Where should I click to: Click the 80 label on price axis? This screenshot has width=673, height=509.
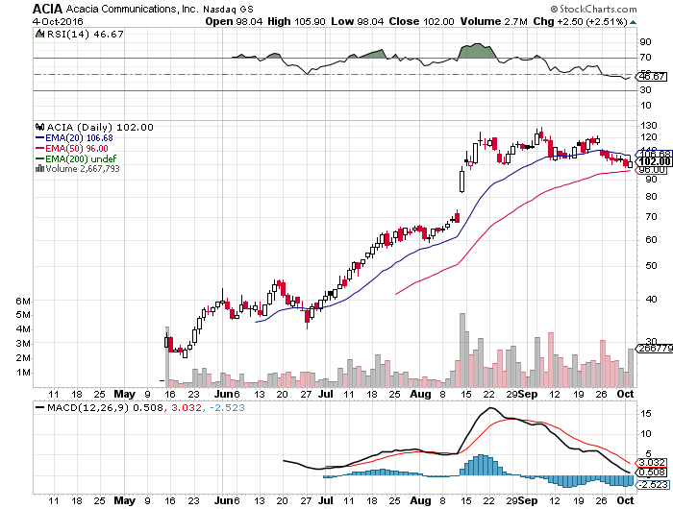pyautogui.click(x=651, y=197)
